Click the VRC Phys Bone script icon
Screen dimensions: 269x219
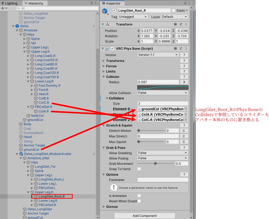(x=107, y=49)
